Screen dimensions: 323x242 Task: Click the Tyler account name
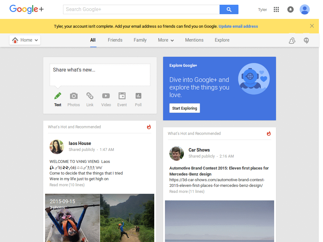pos(262,10)
